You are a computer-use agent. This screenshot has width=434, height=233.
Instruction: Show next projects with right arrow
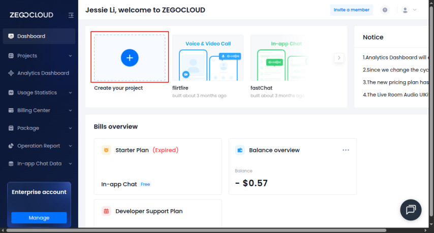click(339, 58)
